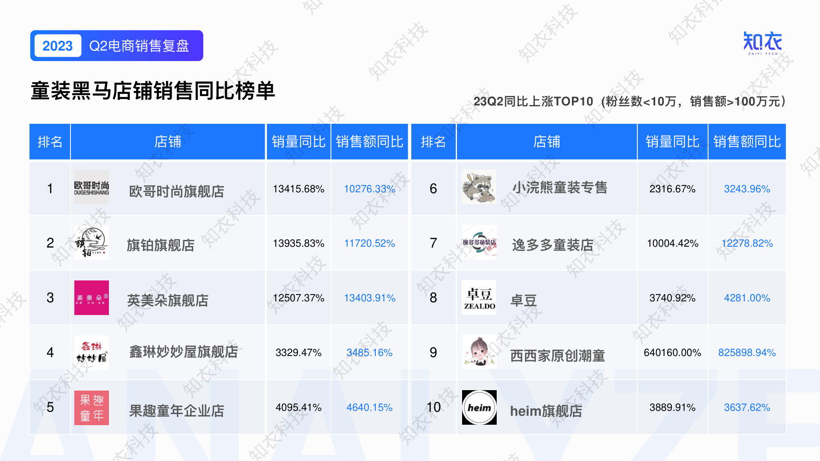Click store name 卓豆
This screenshot has width=820, height=461.
click(524, 300)
